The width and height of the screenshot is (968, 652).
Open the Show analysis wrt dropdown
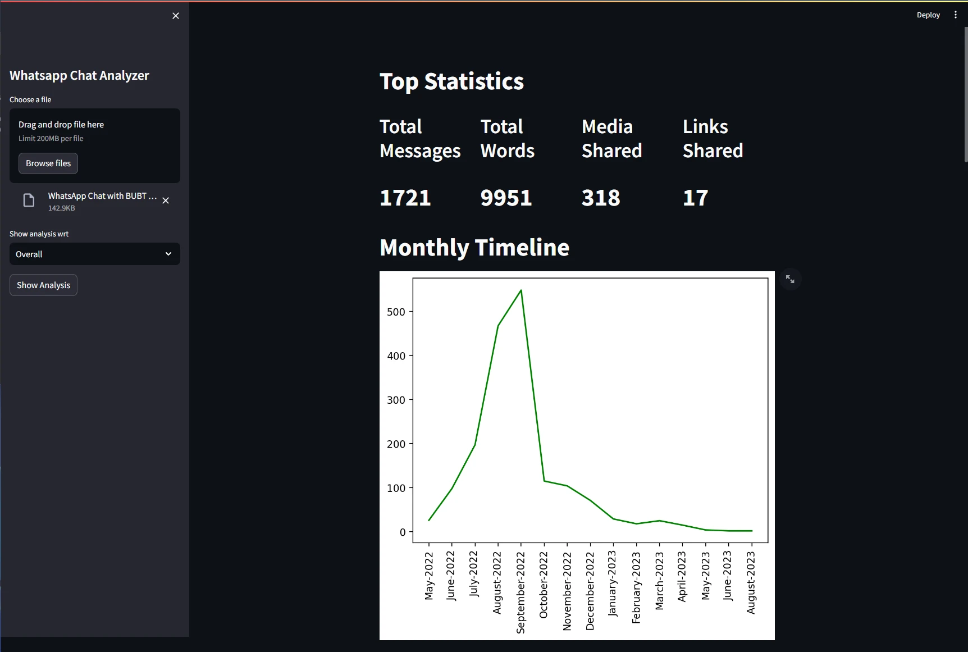pyautogui.click(x=94, y=254)
